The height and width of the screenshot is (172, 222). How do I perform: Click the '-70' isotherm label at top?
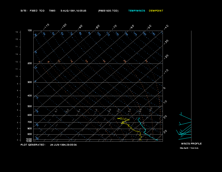[114, 27]
